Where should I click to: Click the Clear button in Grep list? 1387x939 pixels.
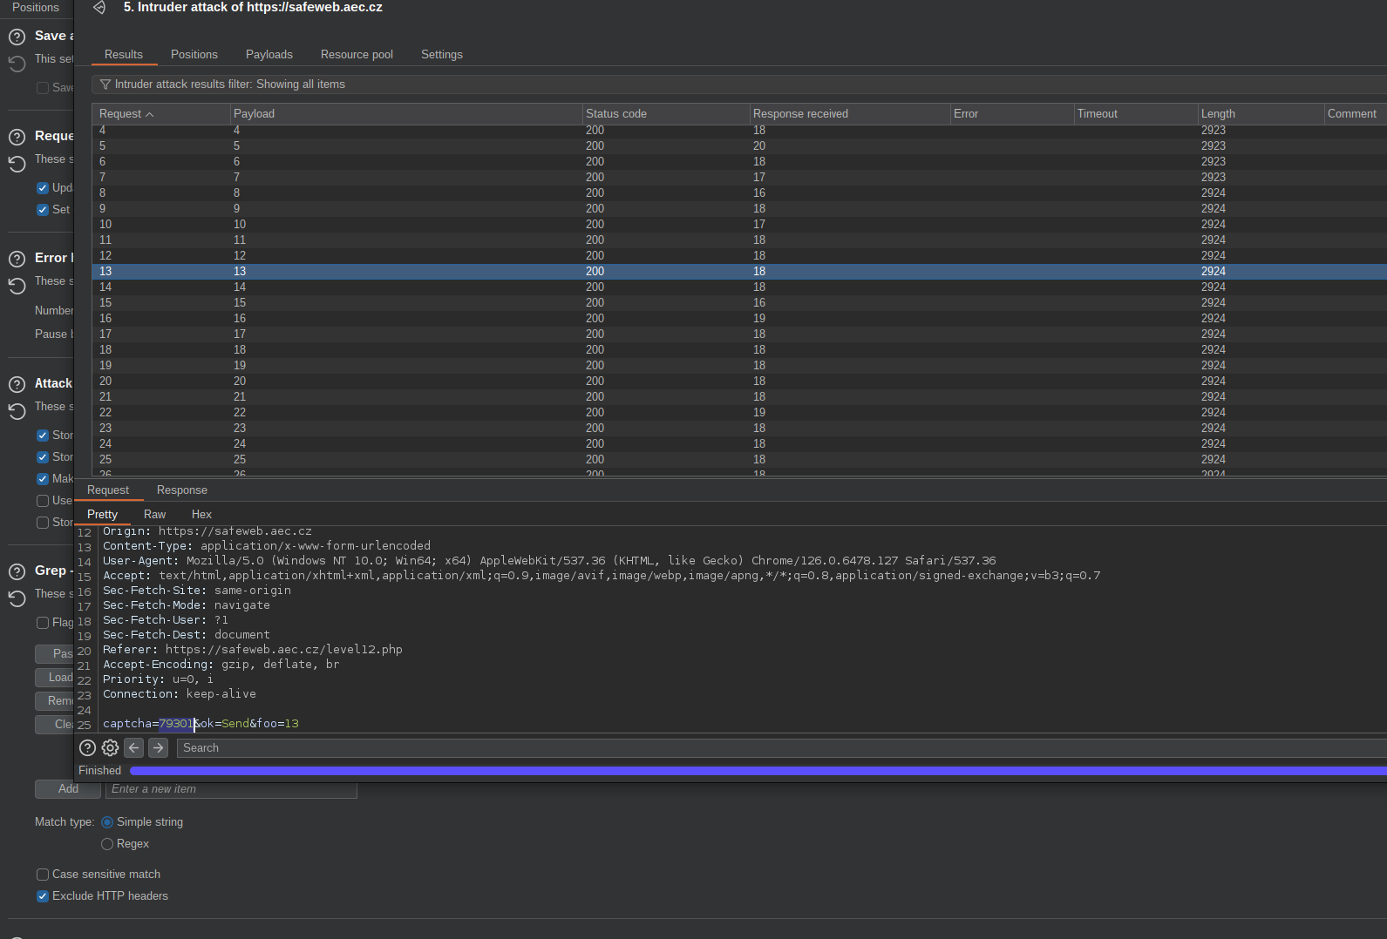[55, 725]
